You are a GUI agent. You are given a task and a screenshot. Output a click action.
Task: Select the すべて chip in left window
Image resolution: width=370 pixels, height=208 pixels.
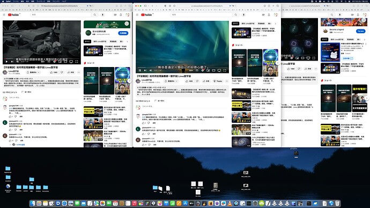87,41
